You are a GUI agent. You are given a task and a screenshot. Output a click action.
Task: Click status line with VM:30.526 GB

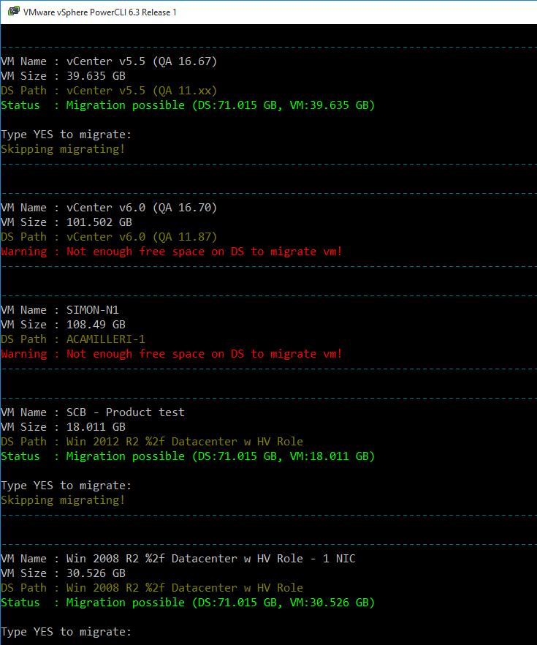pyautogui.click(x=188, y=603)
